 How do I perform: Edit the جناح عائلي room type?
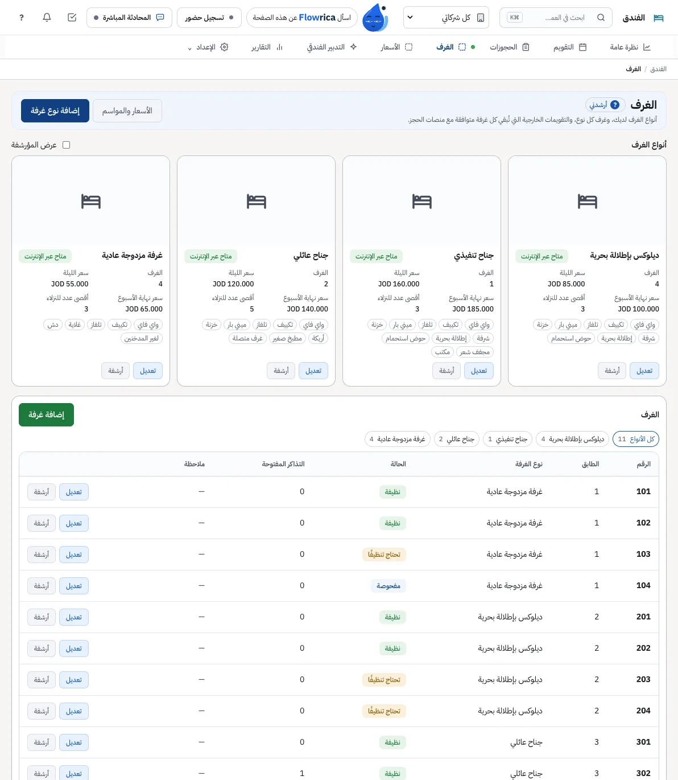(313, 371)
